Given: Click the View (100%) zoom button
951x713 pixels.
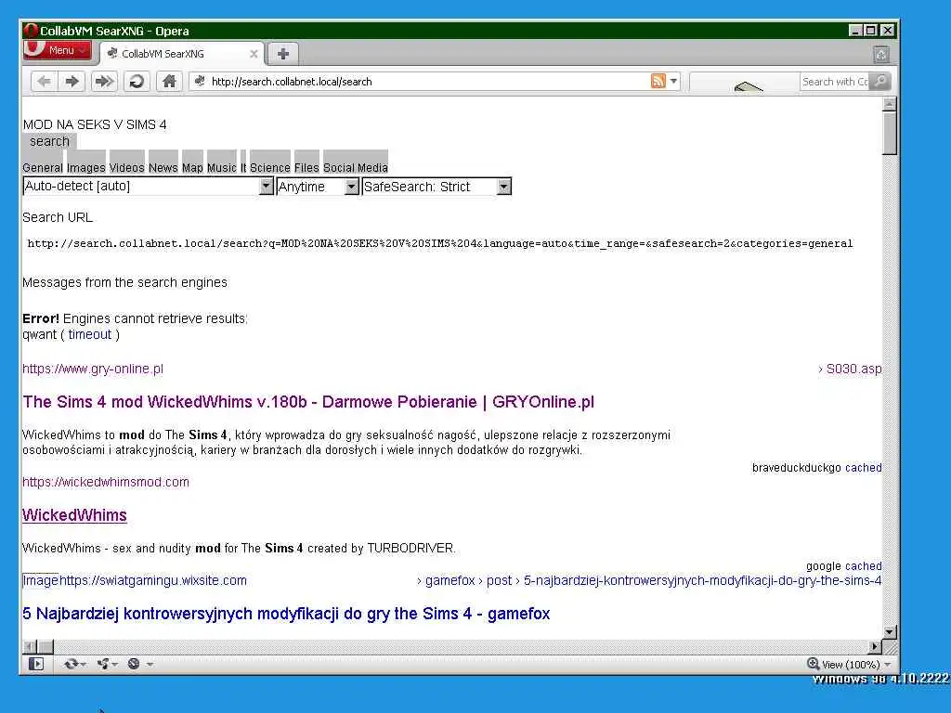Looking at the screenshot, I should (843, 664).
